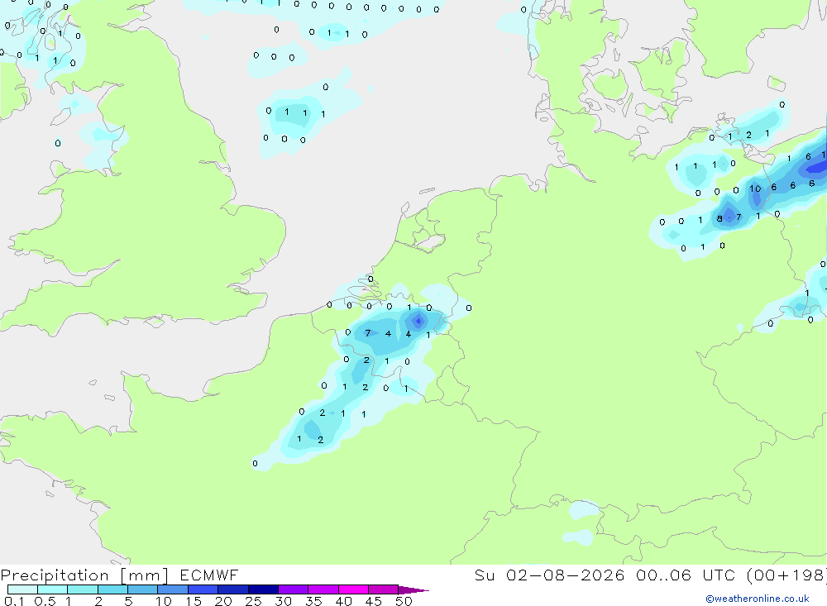Click the dark blue 20–25 legend swatch
The height and width of the screenshot is (606, 827).
coord(232,589)
